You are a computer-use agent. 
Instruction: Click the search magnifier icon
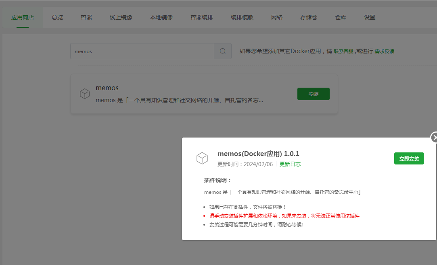[223, 51]
